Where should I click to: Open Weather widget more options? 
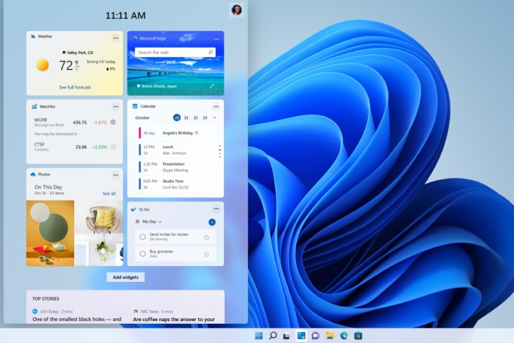click(115, 38)
